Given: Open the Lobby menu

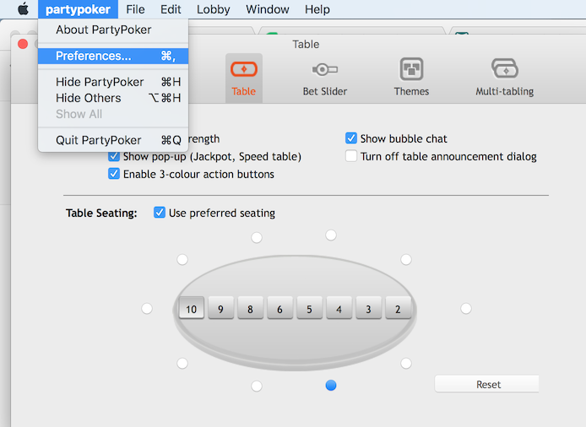Looking at the screenshot, I should pos(214,9).
